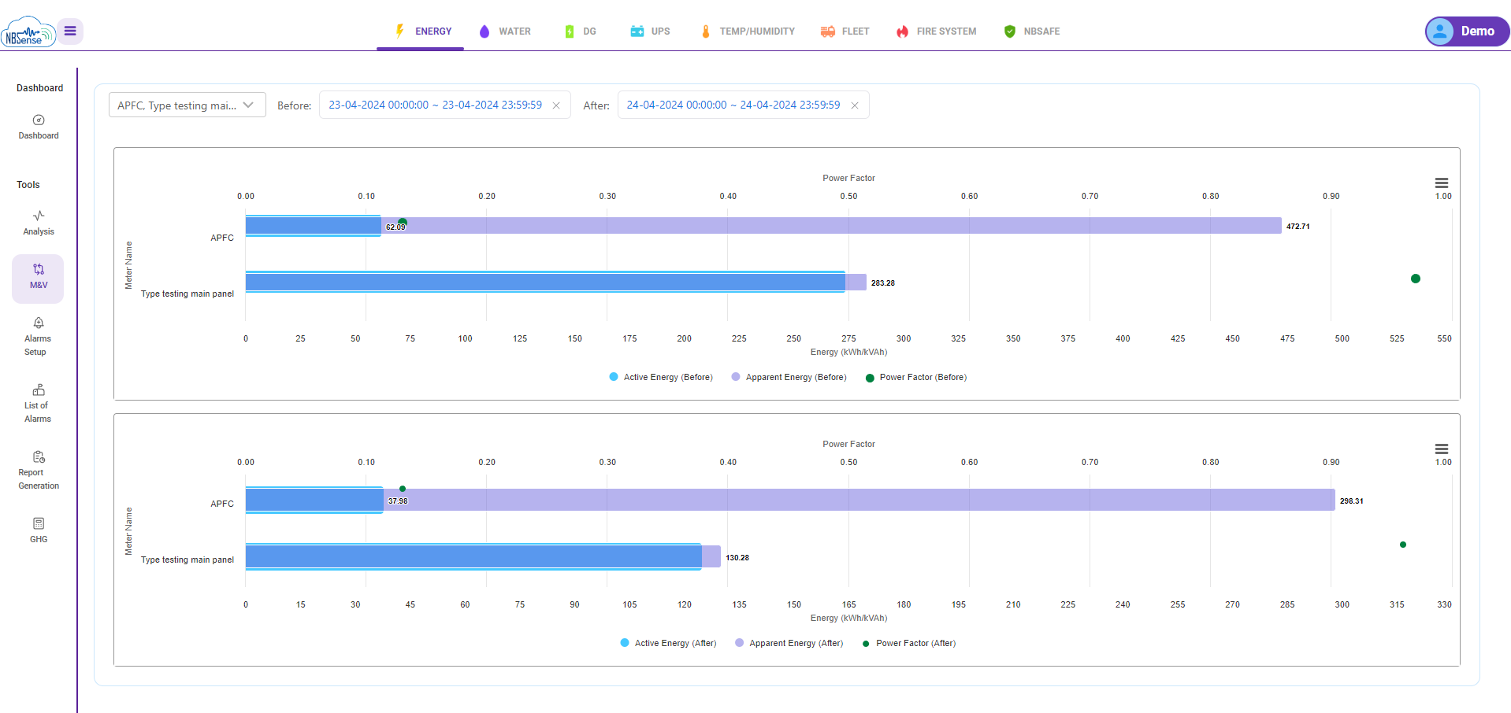The width and height of the screenshot is (1511, 713).
Task: Click APFC active energy bar labeled 37.98
Action: coord(314,500)
